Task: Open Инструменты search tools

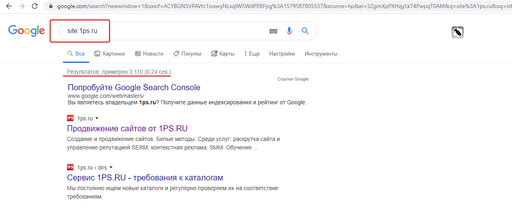Action: pyautogui.click(x=321, y=54)
